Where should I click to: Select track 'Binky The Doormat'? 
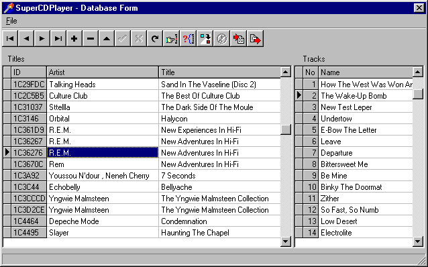[x=366, y=187]
